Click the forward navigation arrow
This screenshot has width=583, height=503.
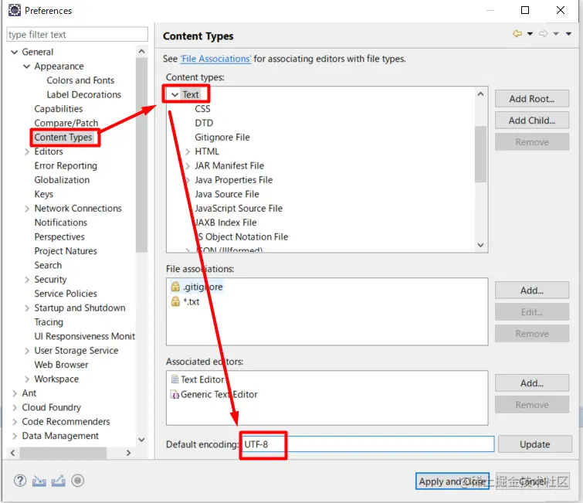(543, 34)
